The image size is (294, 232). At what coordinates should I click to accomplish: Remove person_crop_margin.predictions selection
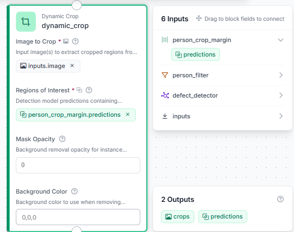coord(128,114)
